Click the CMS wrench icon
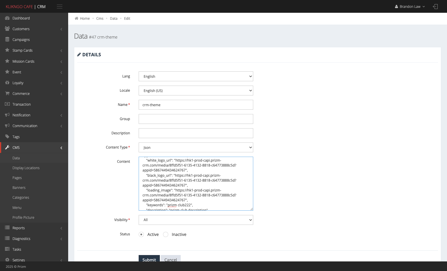Viewport: 447px width, 271px height. coord(7,147)
